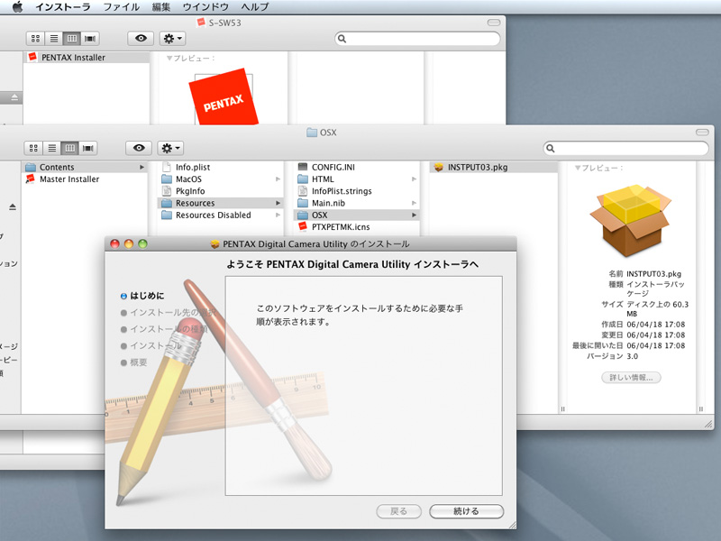Switch OSX window to column view
Viewport: 721px width, 541px height.
coord(70,148)
